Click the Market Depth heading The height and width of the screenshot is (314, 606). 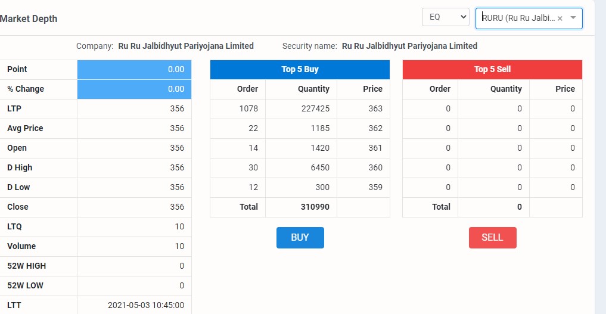point(29,18)
